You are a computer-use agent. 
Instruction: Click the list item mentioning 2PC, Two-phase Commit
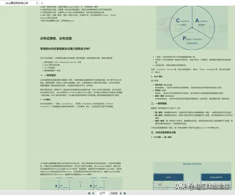pyautogui.click(x=62, y=62)
